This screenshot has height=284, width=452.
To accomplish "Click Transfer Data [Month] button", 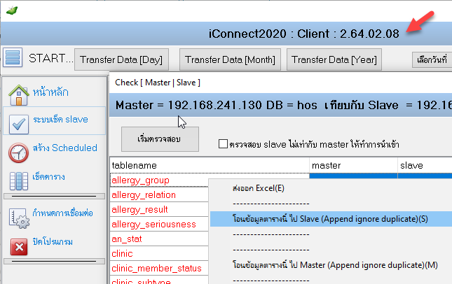I will click(x=230, y=59).
